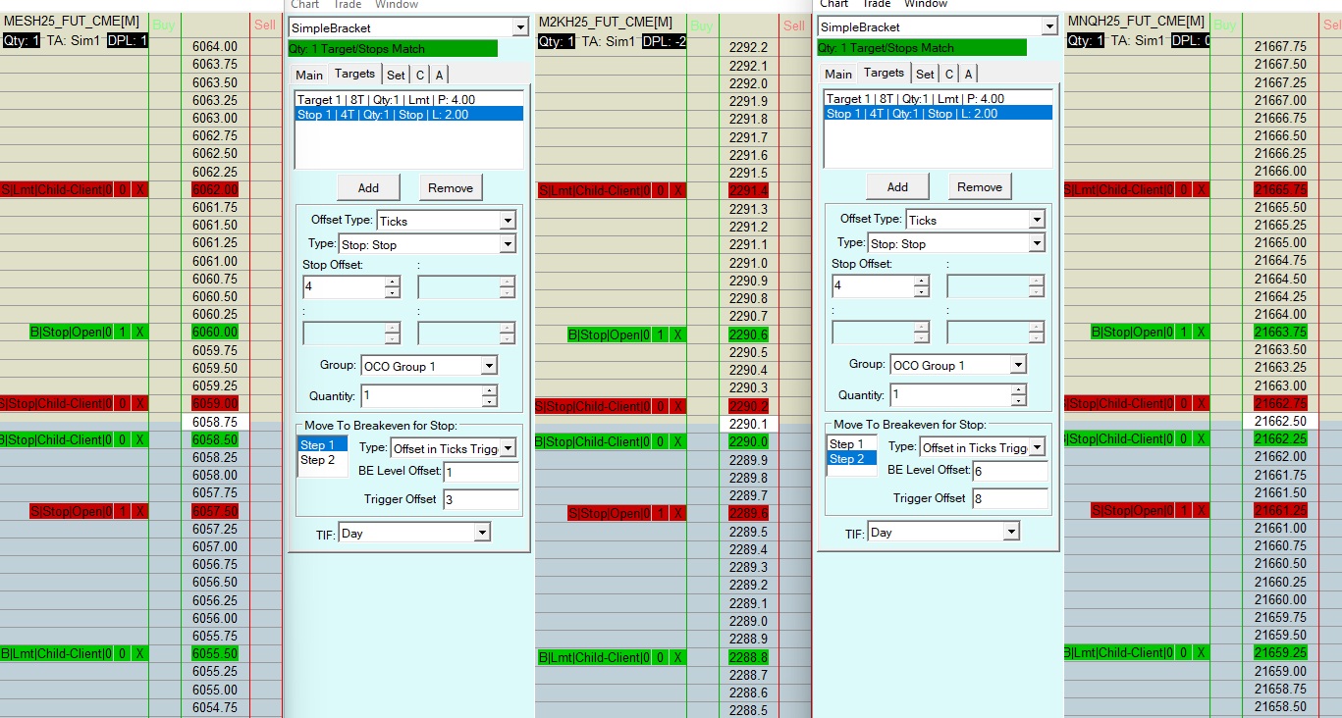The height and width of the screenshot is (718, 1342).
Task: Click Trigger Offset field showing 8
Action: pos(1010,499)
